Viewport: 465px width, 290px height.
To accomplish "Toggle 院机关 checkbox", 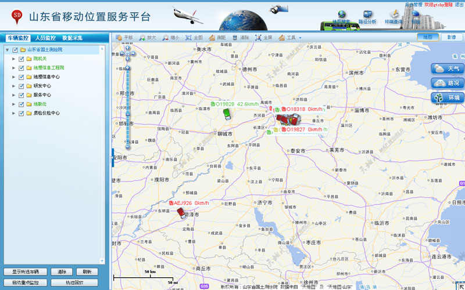I will click(21, 59).
